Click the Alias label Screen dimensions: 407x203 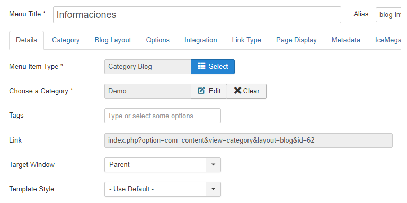click(361, 14)
